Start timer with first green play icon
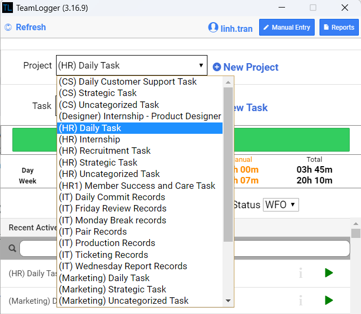361x314 pixels. point(329,273)
